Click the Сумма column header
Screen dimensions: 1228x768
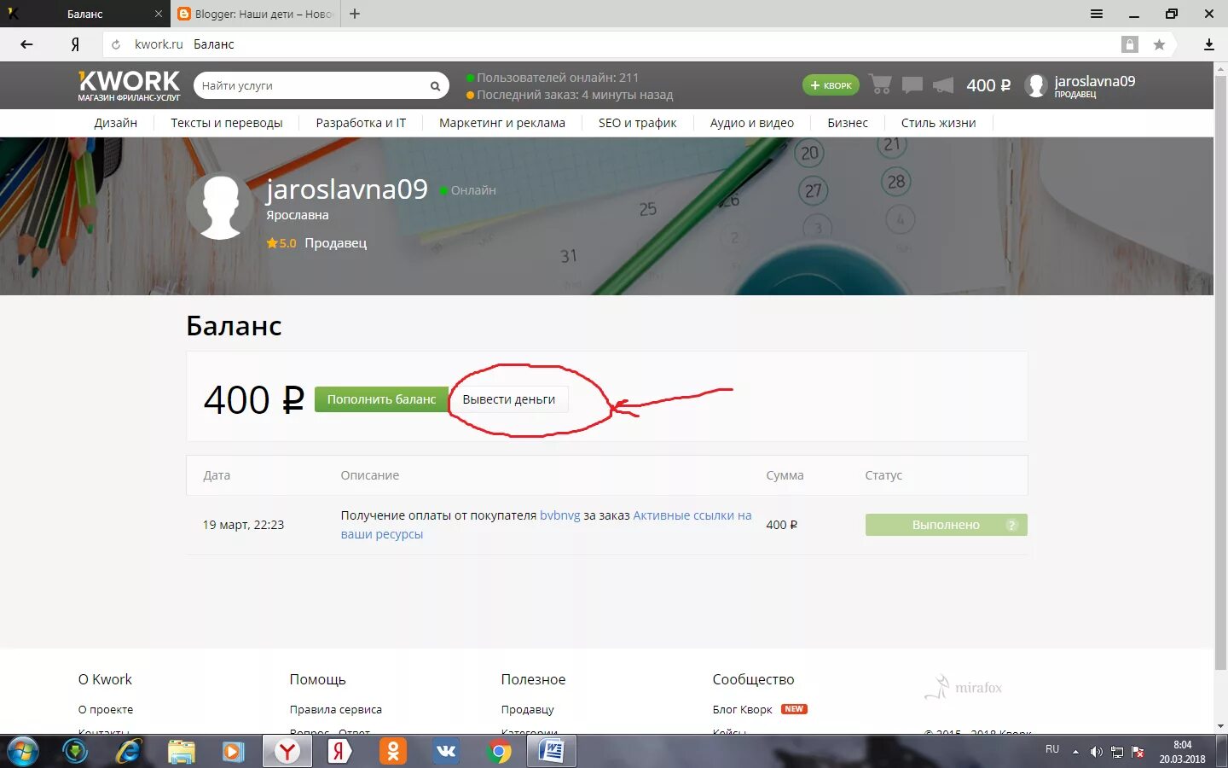point(785,475)
